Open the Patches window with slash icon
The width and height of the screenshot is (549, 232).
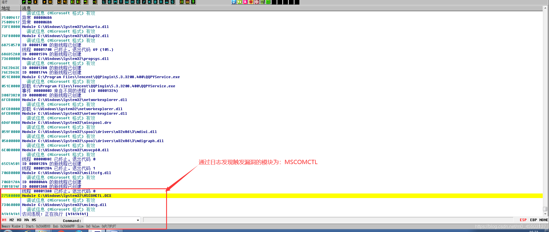144,2
